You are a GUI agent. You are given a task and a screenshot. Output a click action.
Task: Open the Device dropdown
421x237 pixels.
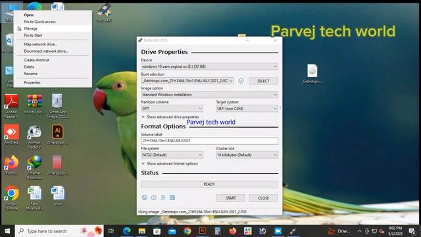point(209,66)
